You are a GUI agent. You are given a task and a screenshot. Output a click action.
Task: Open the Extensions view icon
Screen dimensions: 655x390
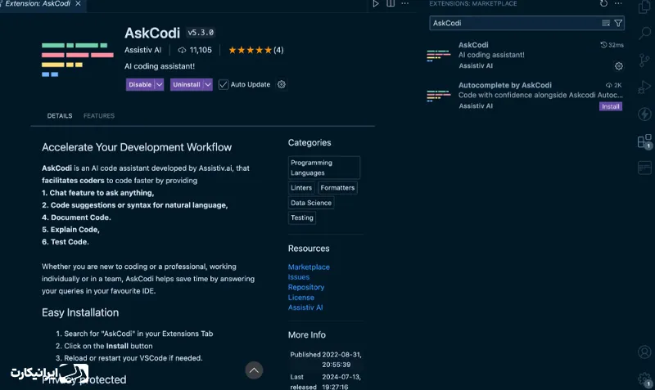point(644,141)
